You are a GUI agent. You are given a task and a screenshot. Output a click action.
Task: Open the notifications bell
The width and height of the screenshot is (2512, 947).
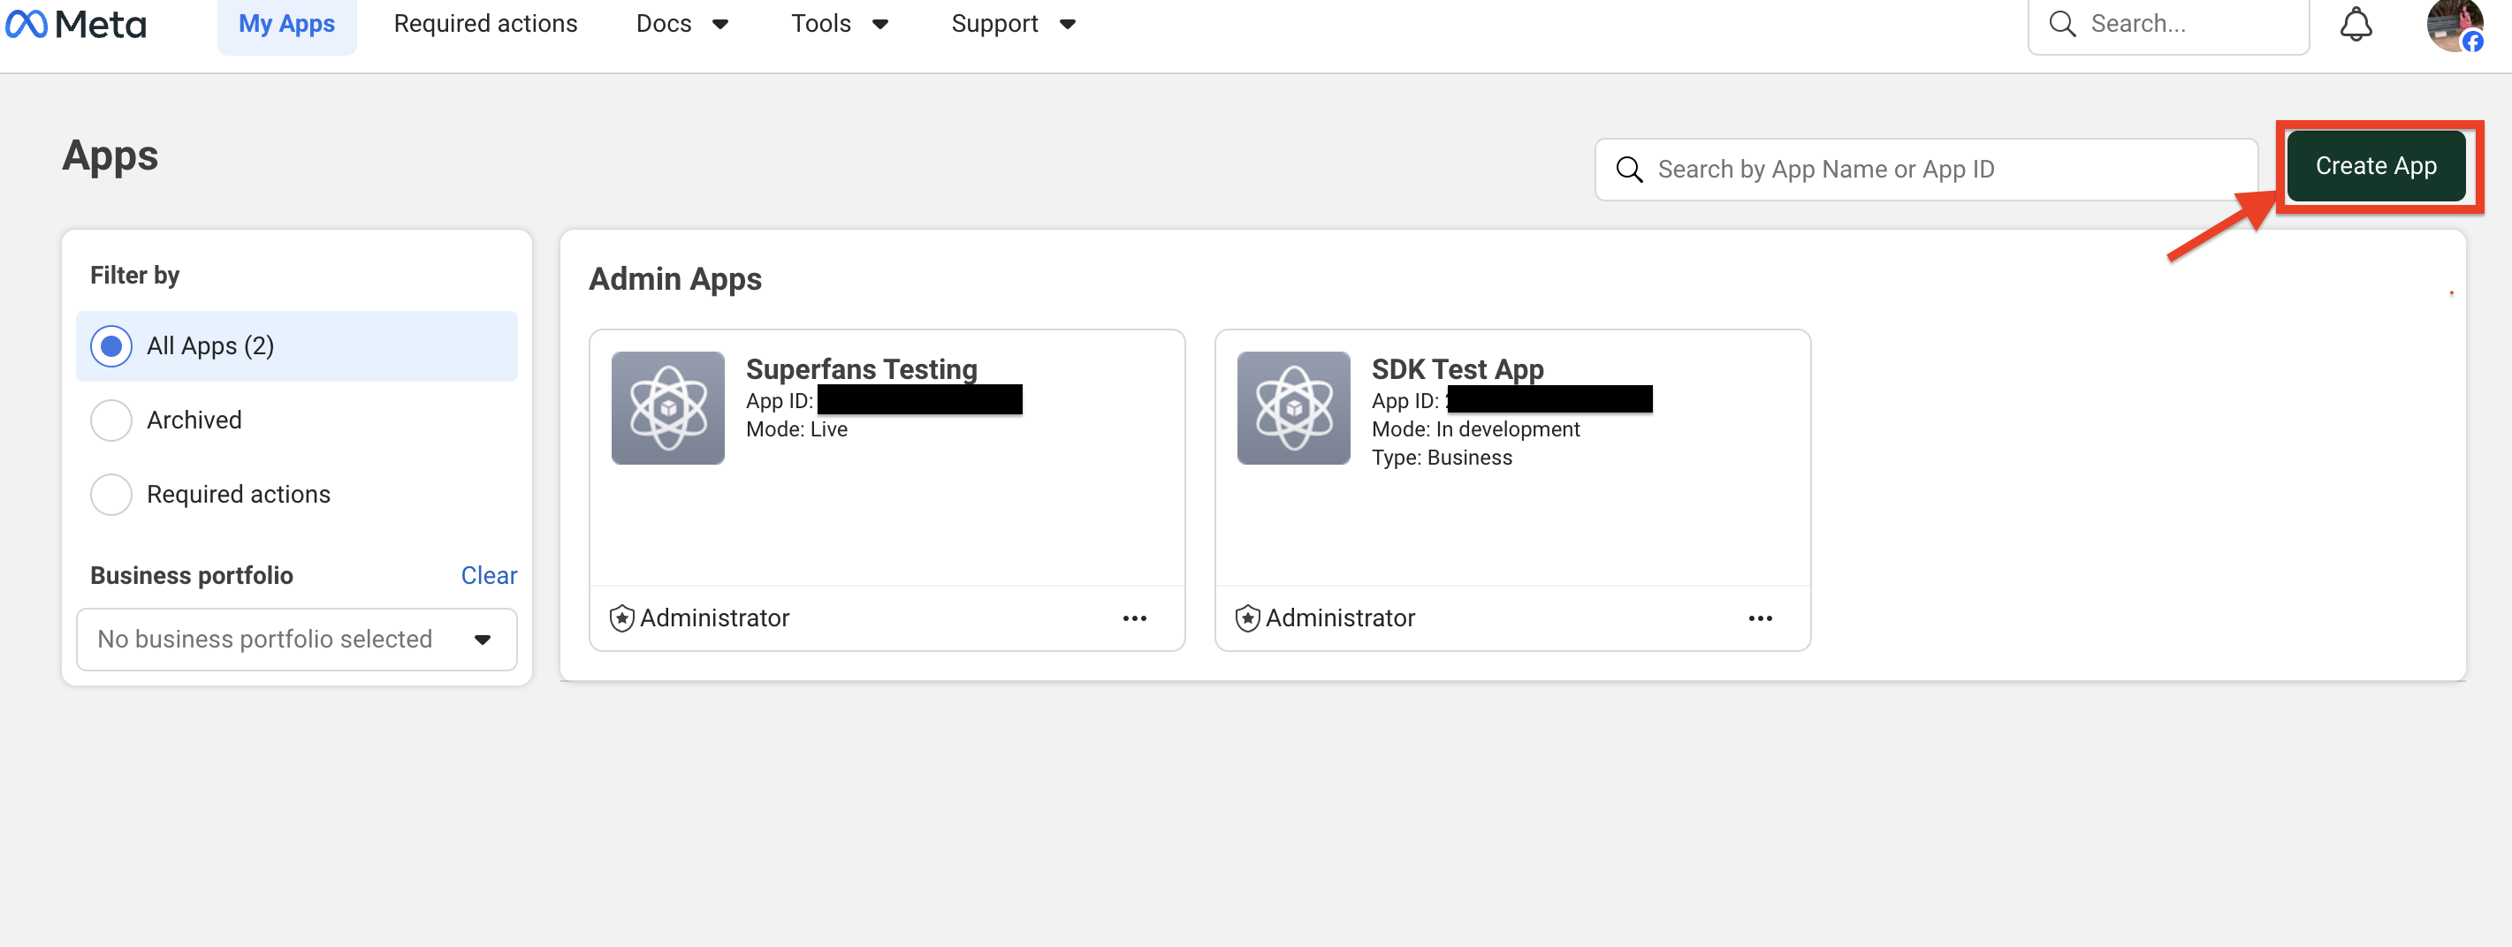[x=2355, y=25]
